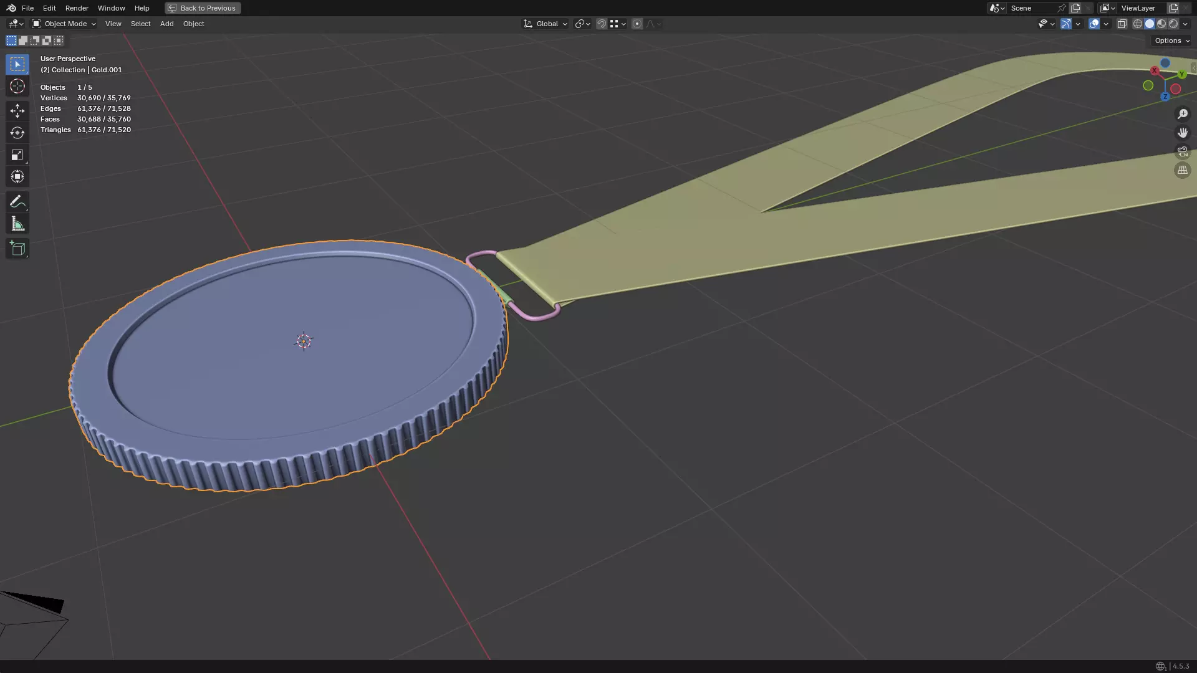Open the Help menu
The width and height of the screenshot is (1197, 673).
[x=142, y=8]
